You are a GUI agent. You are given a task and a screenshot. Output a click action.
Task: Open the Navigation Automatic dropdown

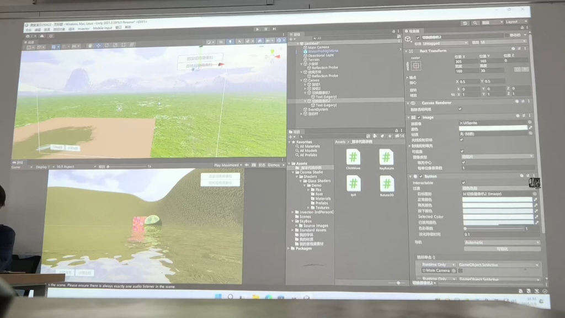point(502,242)
